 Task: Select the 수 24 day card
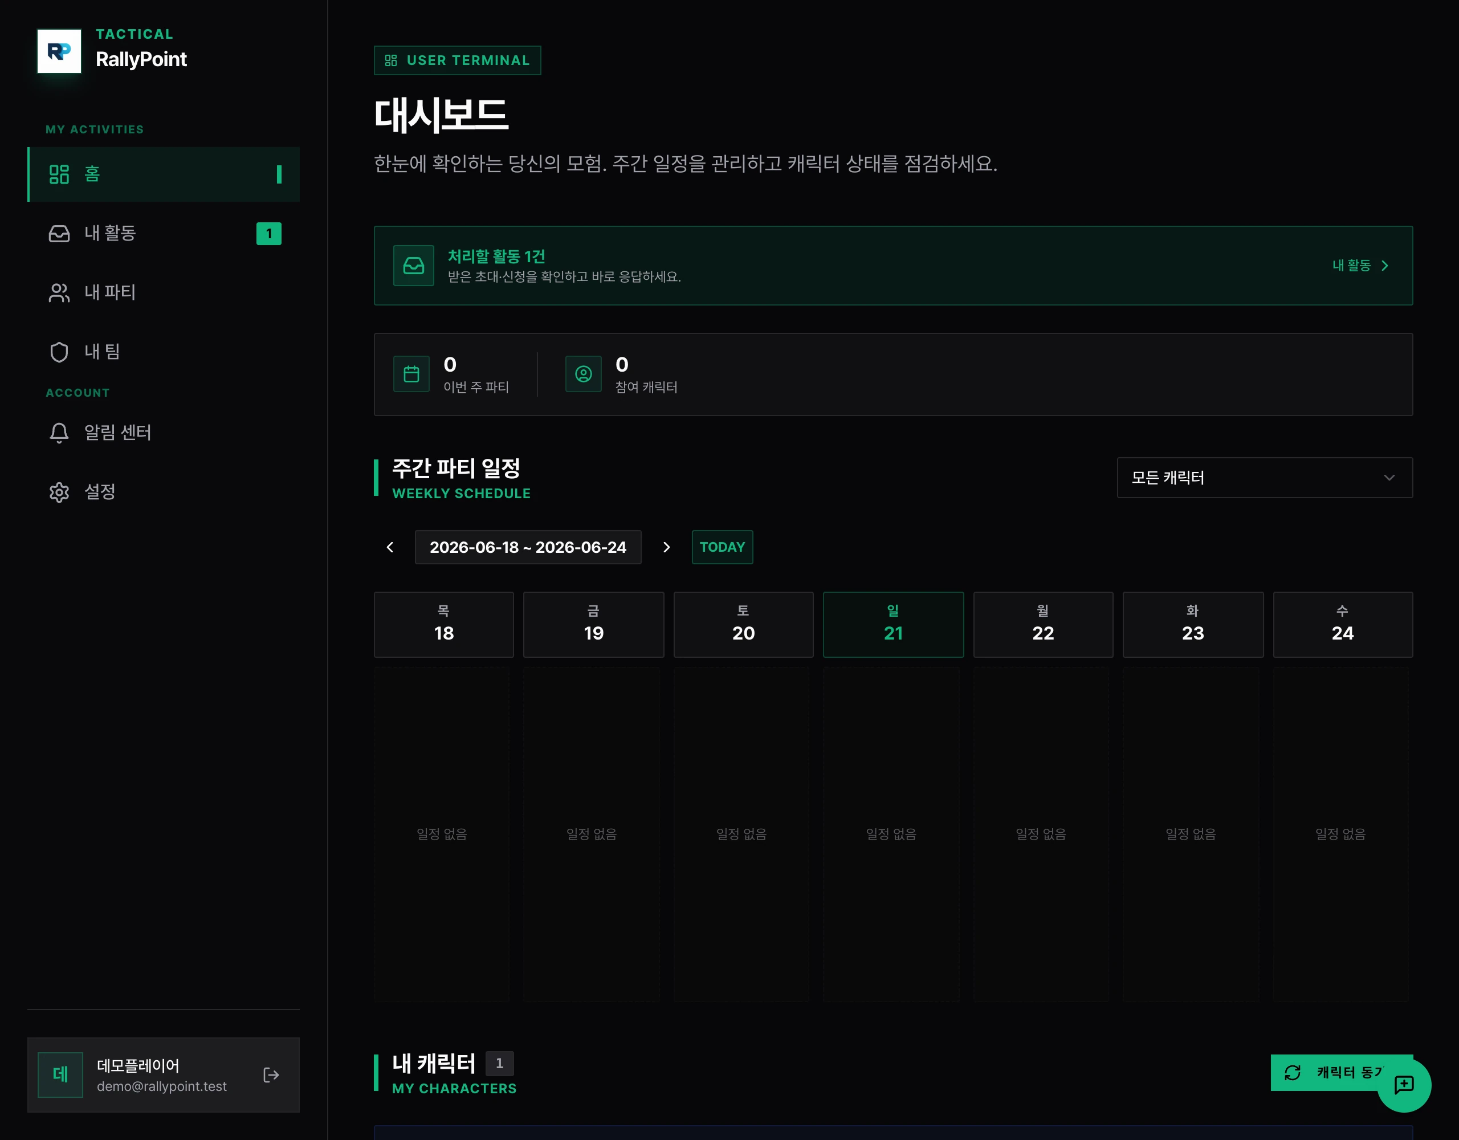(1343, 624)
